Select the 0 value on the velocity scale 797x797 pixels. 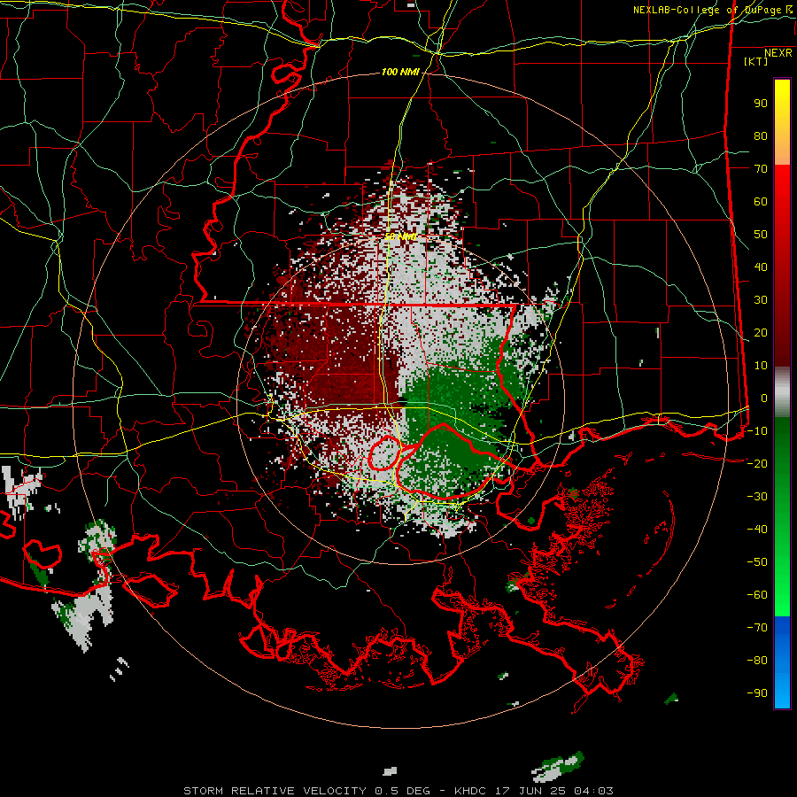[x=764, y=398]
